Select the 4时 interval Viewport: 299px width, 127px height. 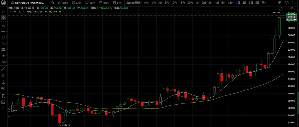pyautogui.click(x=217, y=3)
